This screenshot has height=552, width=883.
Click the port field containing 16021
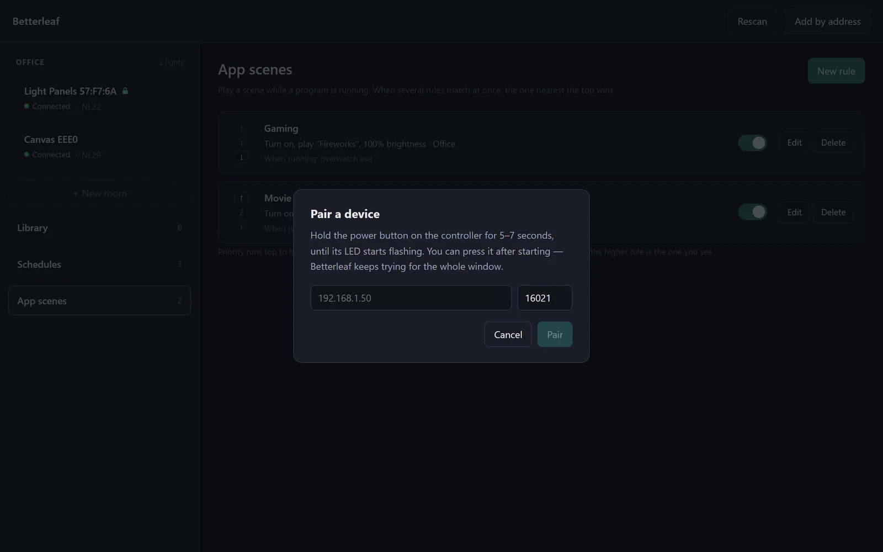(545, 298)
